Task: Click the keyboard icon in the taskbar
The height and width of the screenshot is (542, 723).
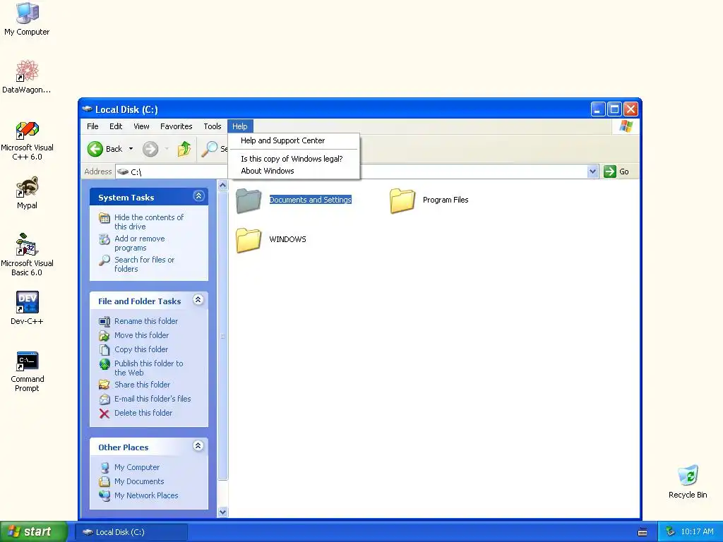Action: coord(643,532)
